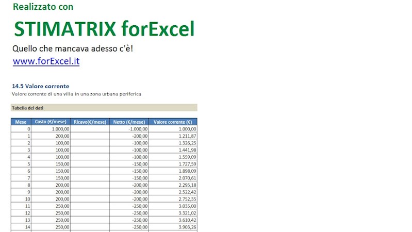Click Costo cell 200,00 in Mese 1 row
Viewport: 412px width, 232px height.
51,136
